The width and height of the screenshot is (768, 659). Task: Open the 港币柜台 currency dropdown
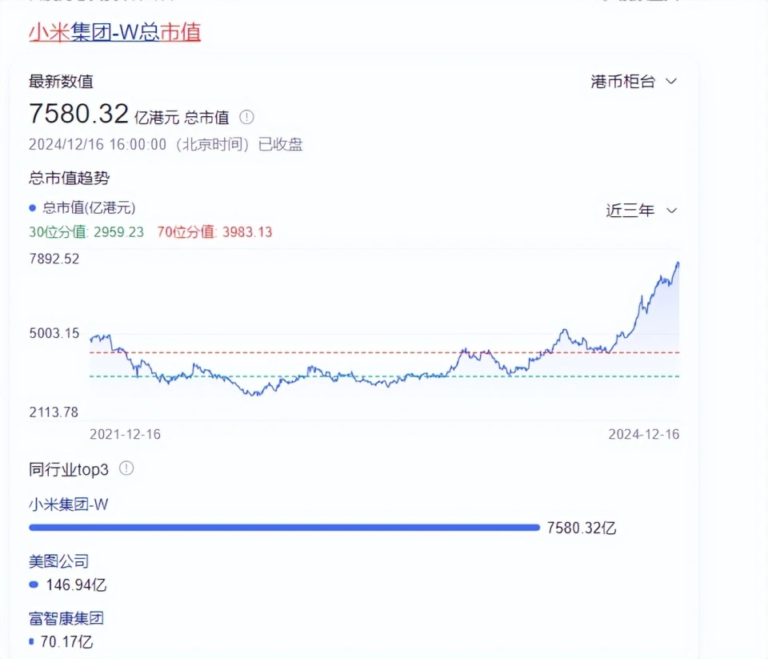click(x=634, y=82)
